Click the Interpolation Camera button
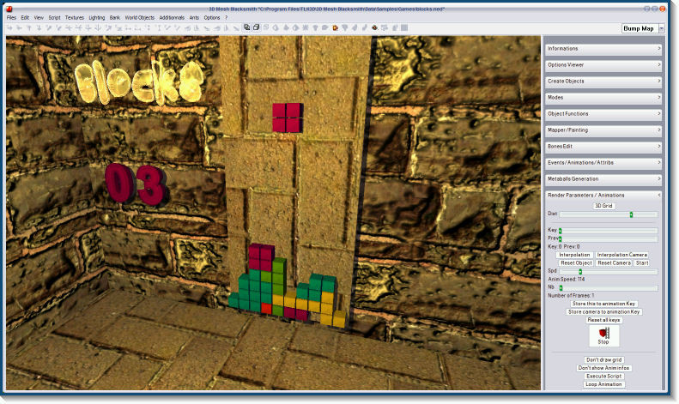 click(621, 256)
